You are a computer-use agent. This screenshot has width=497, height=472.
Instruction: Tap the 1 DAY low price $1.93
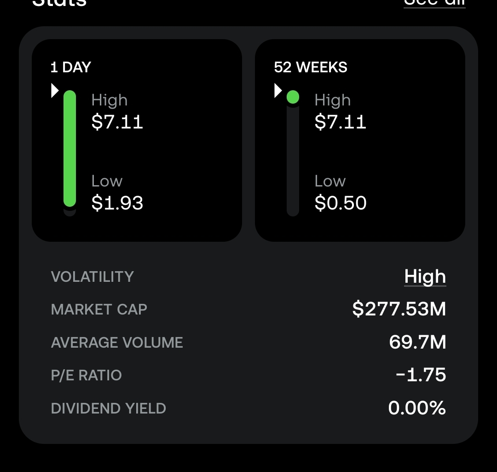coord(117,203)
